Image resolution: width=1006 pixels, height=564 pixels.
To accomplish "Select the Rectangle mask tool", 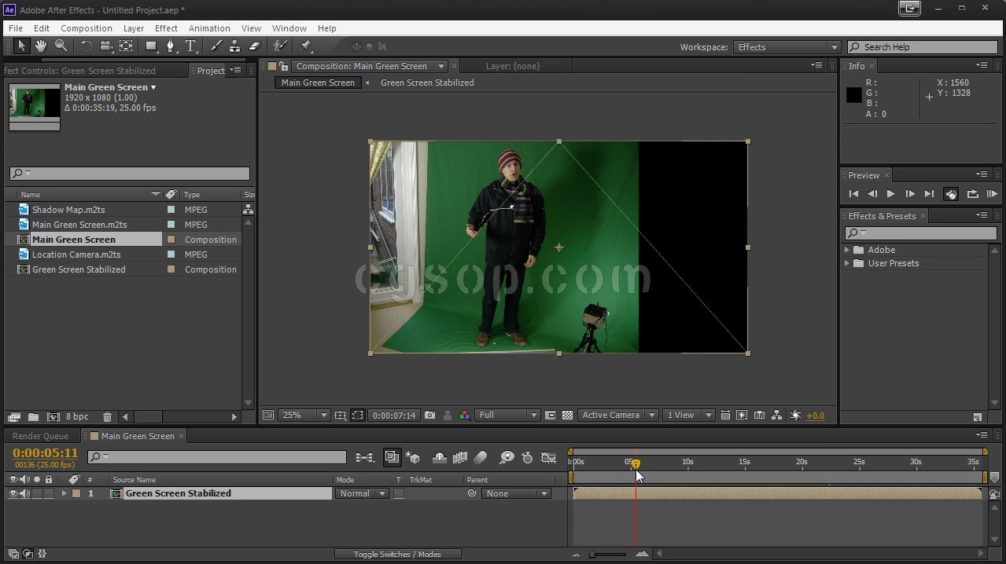I will [x=152, y=46].
